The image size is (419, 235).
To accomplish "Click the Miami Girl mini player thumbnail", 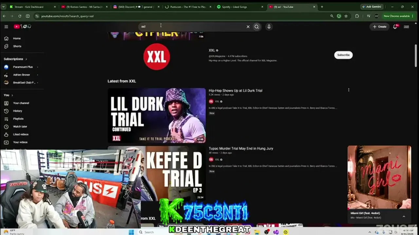I will point(379,177).
